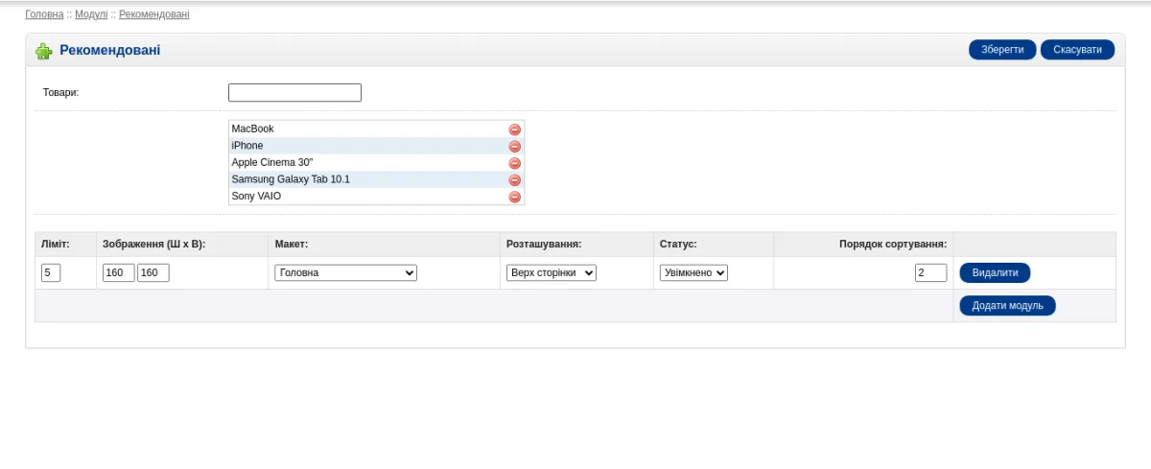Click the Рекомендовані breadcrumb link

pos(154,14)
